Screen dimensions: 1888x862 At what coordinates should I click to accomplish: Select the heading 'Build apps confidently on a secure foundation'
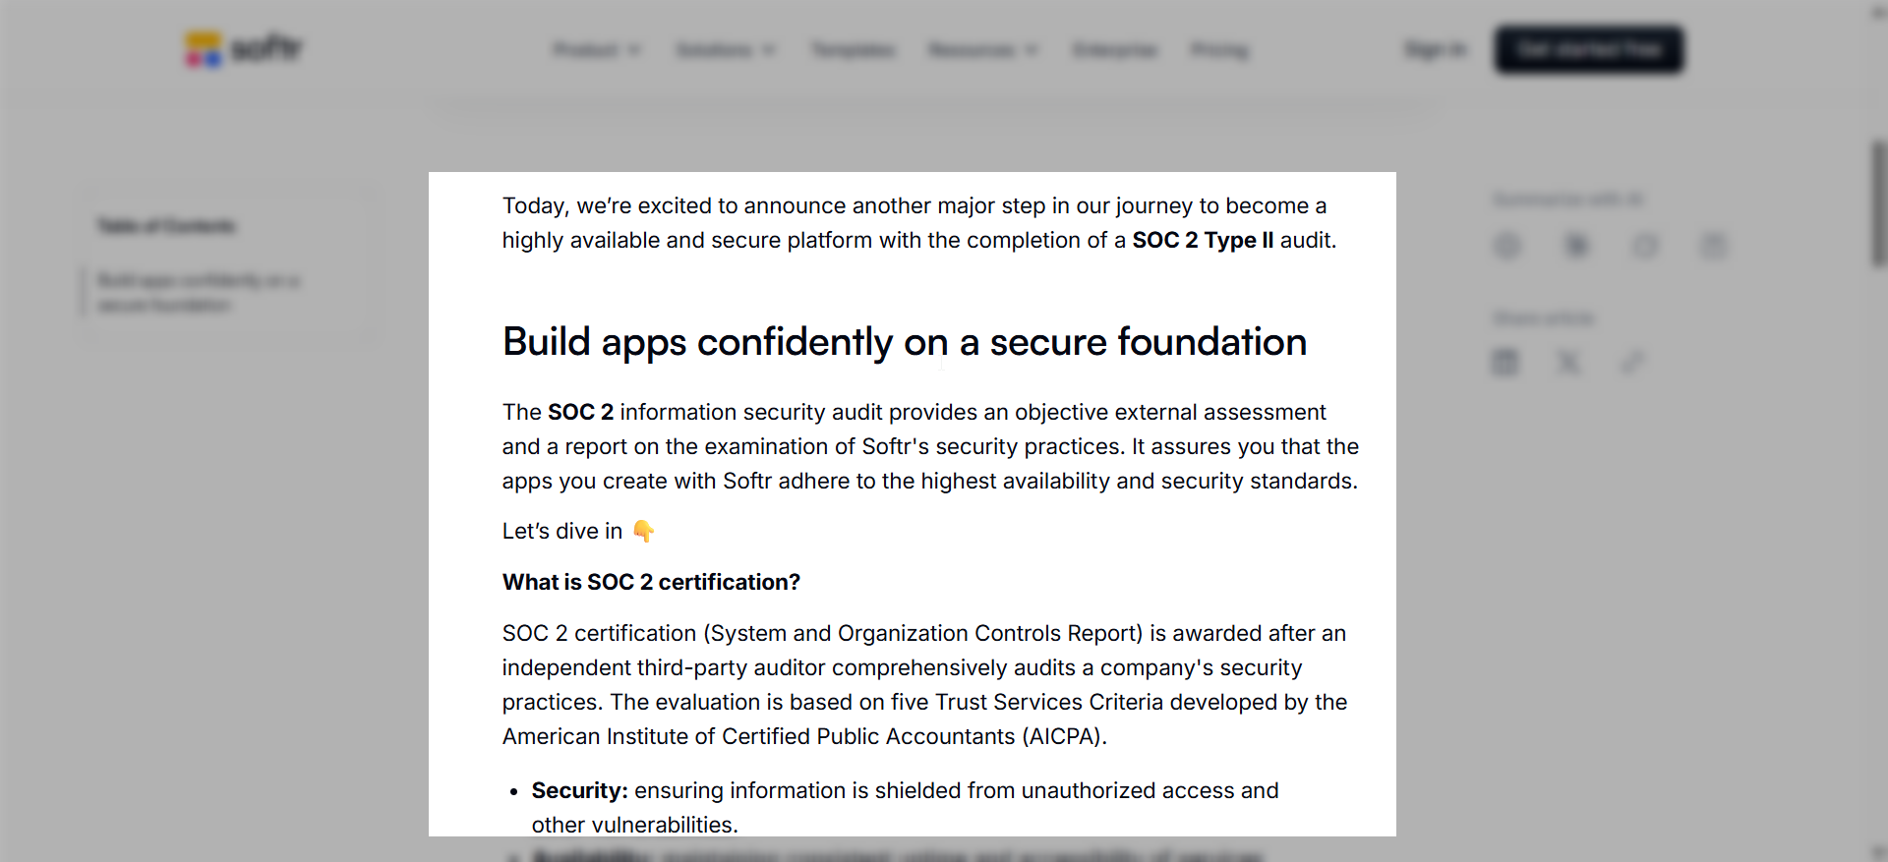pos(905,342)
